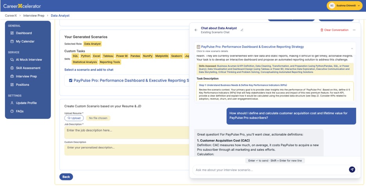Minimize the chat panel

tap(354, 30)
